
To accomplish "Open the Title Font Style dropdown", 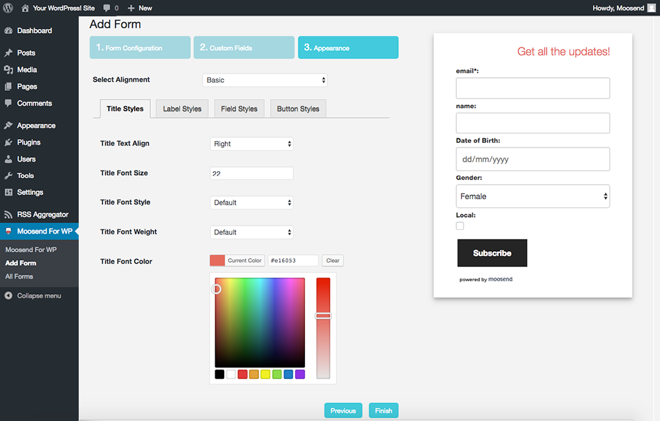I will [x=252, y=203].
